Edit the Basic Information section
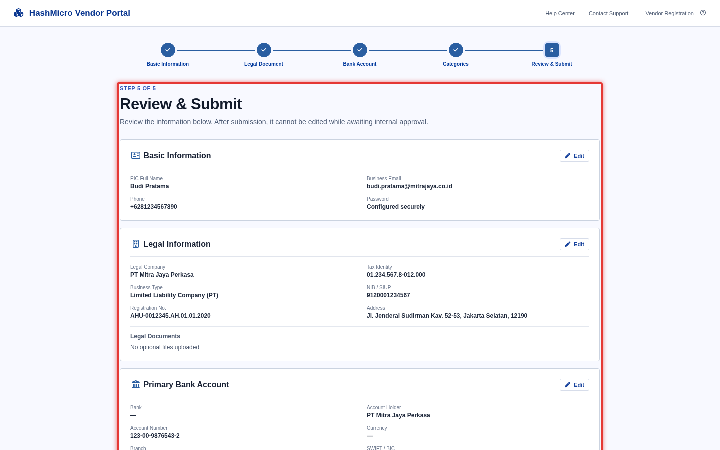Image resolution: width=720 pixels, height=450 pixels. pos(574,156)
